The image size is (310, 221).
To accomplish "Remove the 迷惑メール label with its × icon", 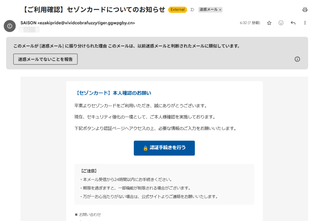I will 221,9.
